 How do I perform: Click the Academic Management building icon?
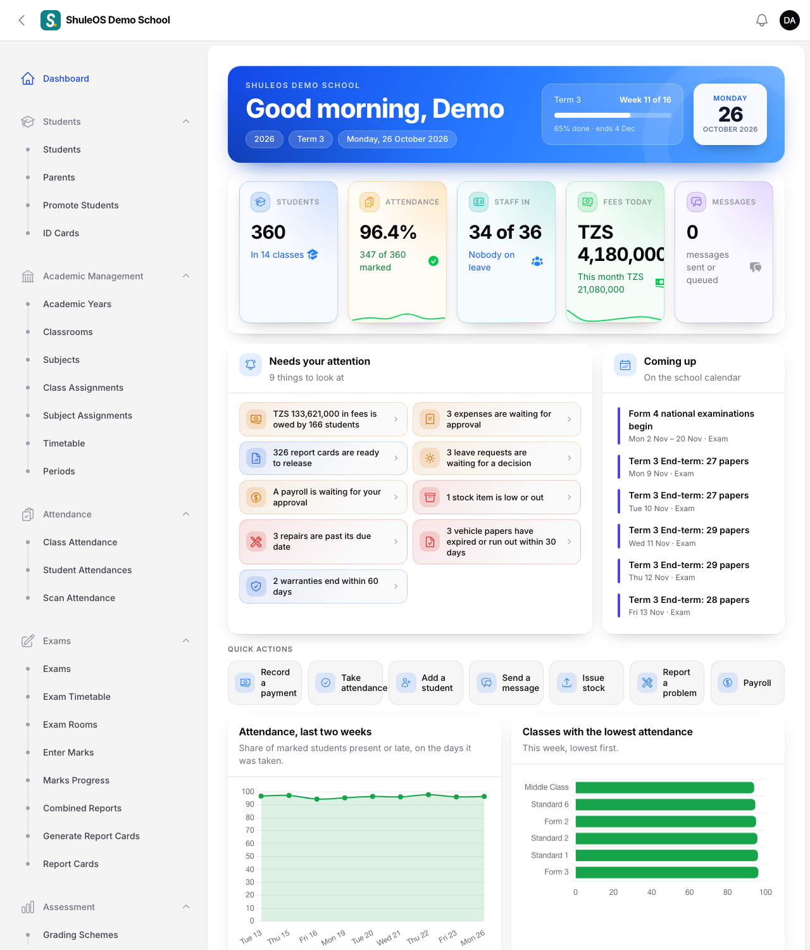(28, 276)
